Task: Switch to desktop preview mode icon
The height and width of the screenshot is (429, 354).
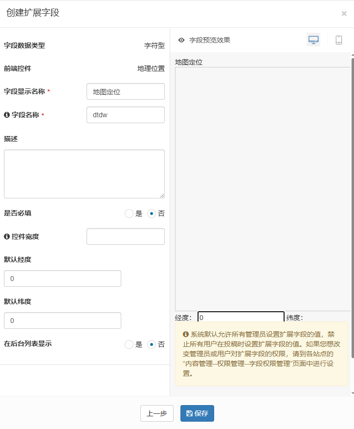Action: point(313,40)
